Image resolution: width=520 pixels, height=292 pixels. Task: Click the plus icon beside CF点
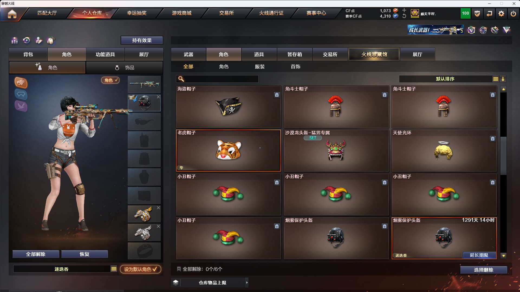(x=404, y=10)
